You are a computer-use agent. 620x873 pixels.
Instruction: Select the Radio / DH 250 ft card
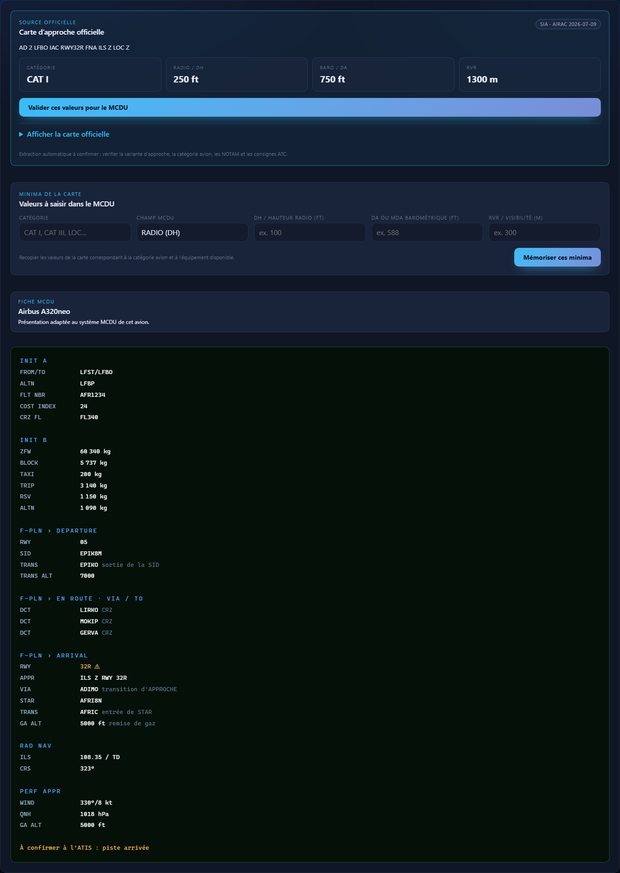(237, 75)
